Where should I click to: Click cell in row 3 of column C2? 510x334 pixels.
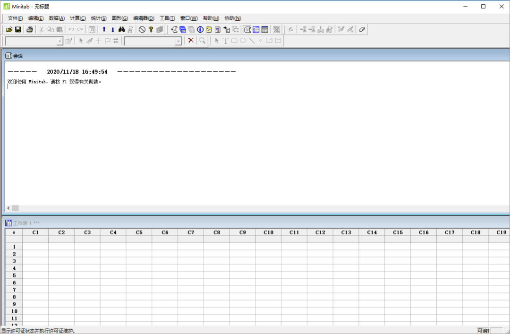pos(61,261)
